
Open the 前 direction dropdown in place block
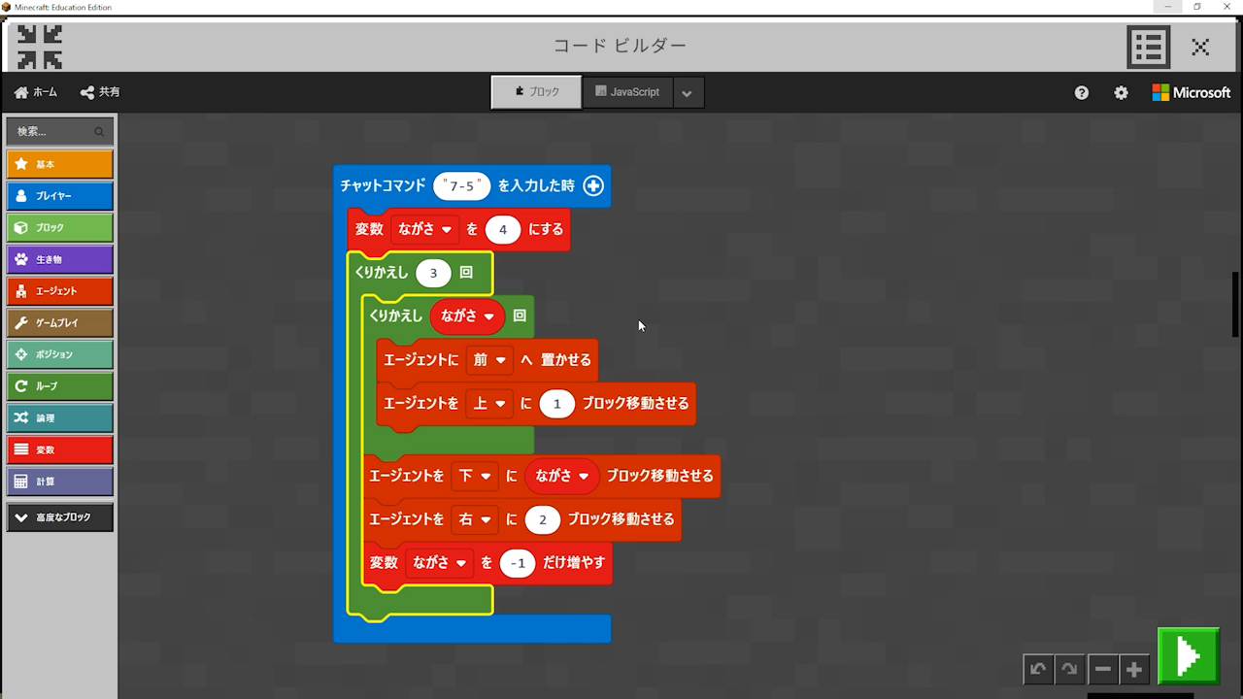pos(489,359)
